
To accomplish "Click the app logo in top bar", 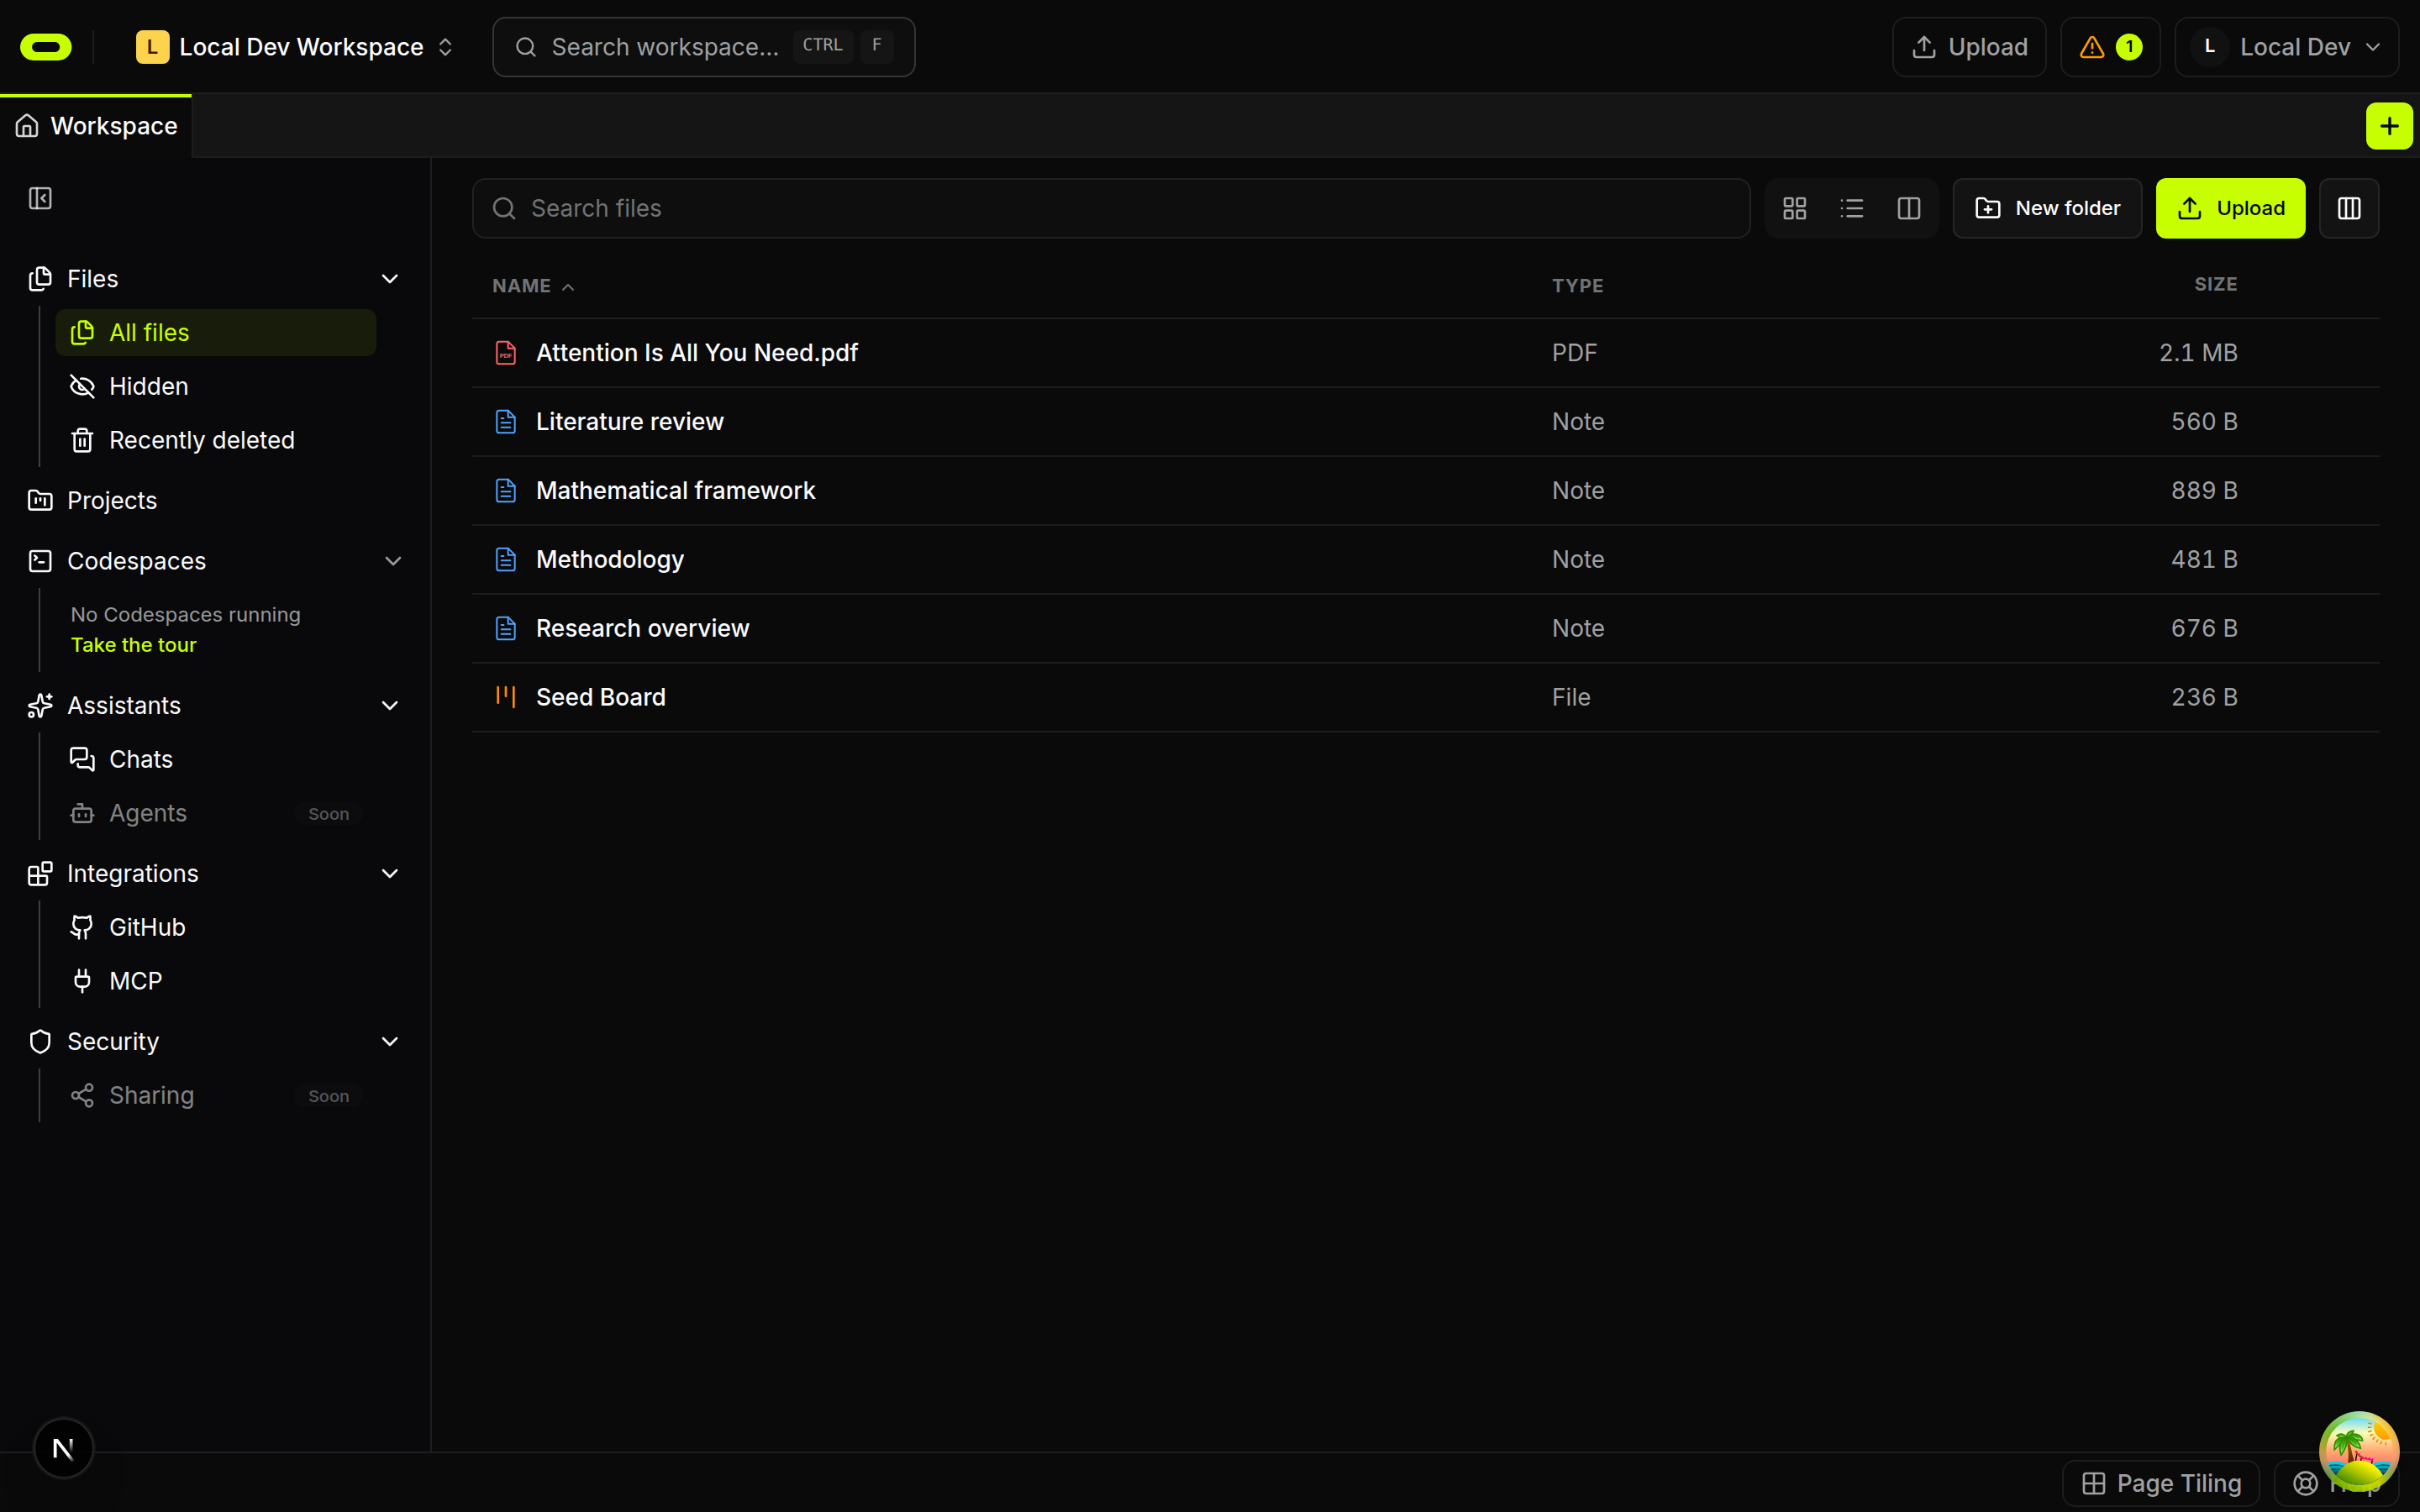I will point(46,47).
